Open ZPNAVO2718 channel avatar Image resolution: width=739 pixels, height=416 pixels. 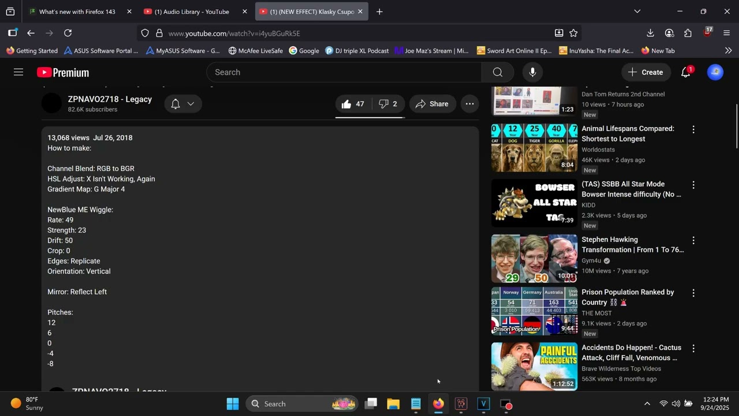click(x=51, y=103)
